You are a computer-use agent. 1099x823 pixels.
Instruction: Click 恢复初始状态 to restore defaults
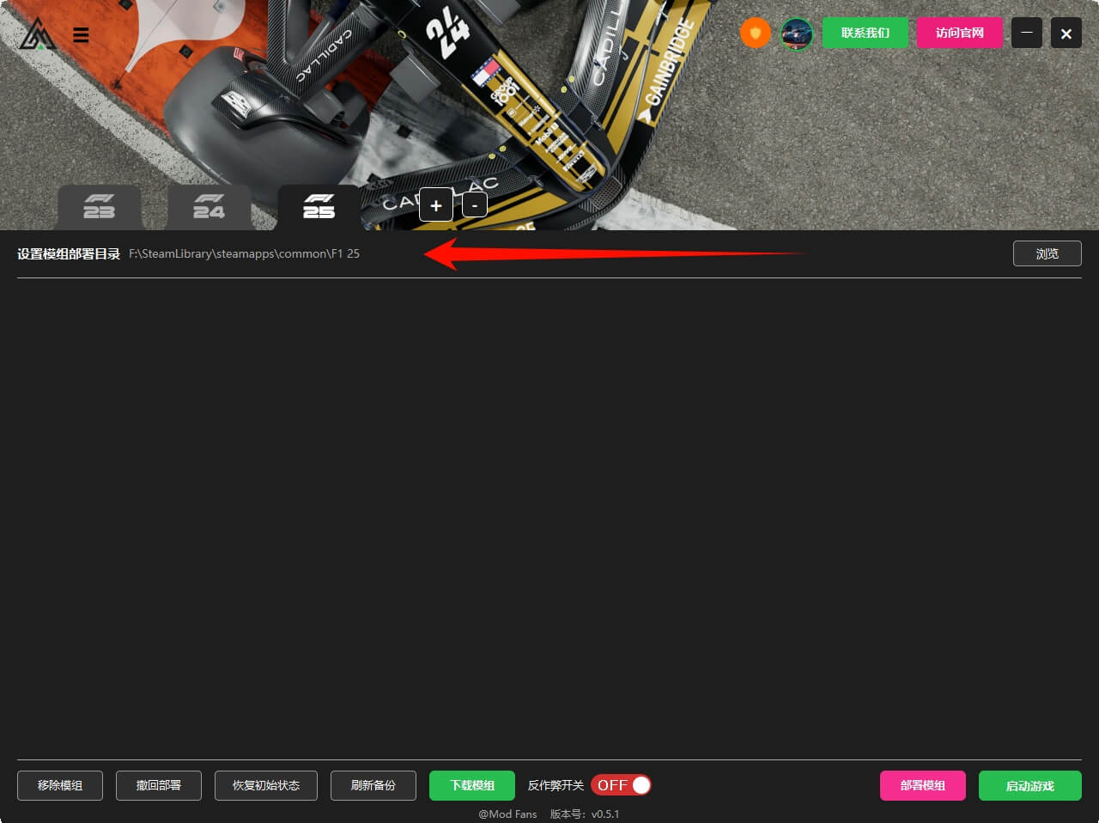pyautogui.click(x=266, y=785)
